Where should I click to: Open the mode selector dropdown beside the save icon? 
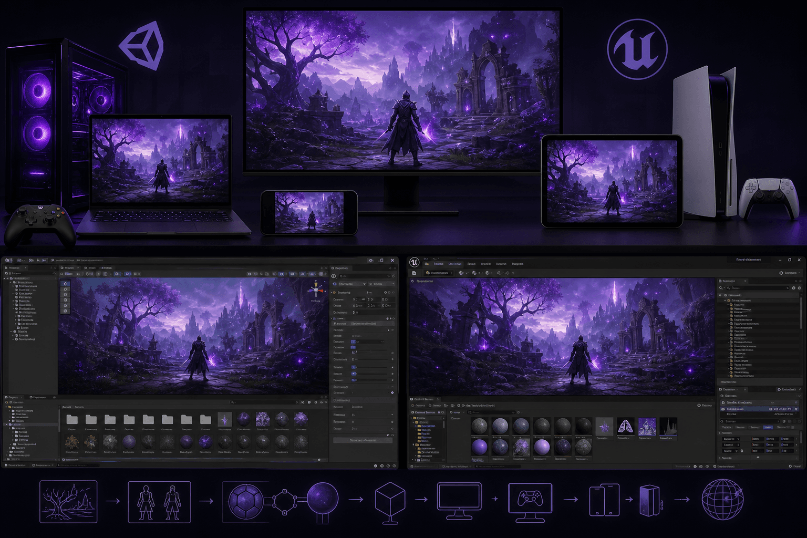tap(439, 273)
